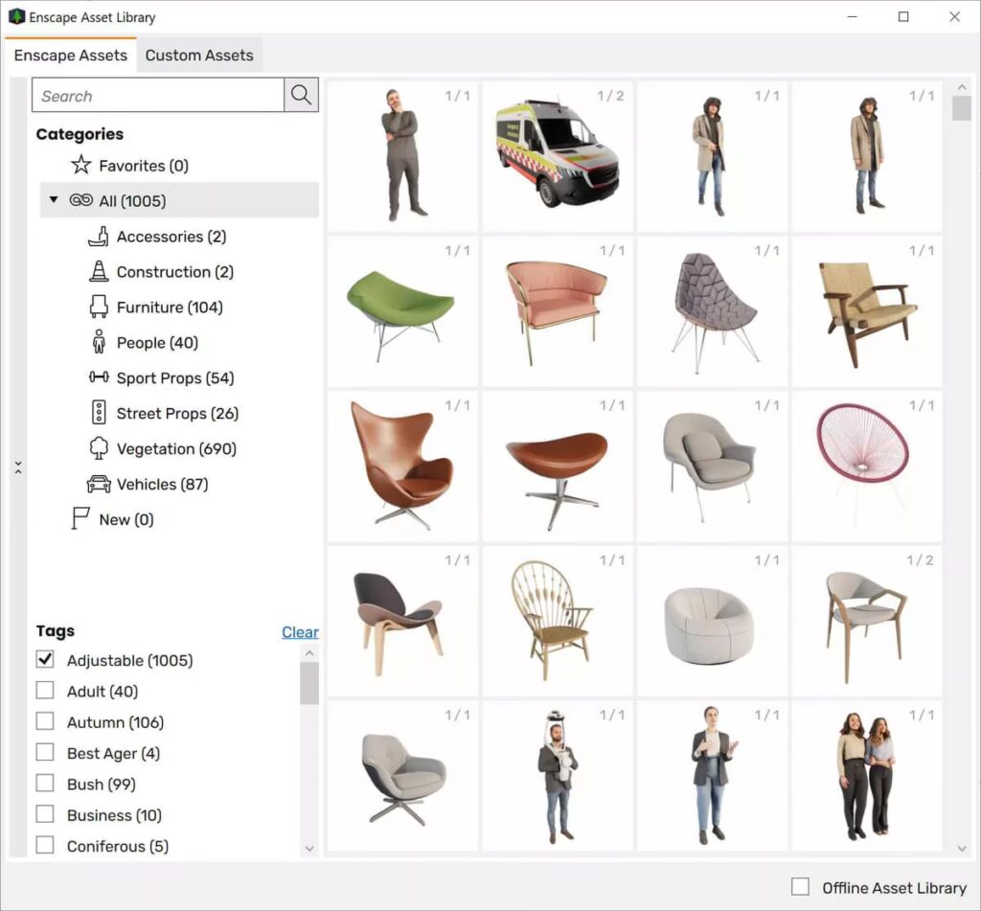The height and width of the screenshot is (911, 981).
Task: Click the Clear tags link
Action: [300, 632]
